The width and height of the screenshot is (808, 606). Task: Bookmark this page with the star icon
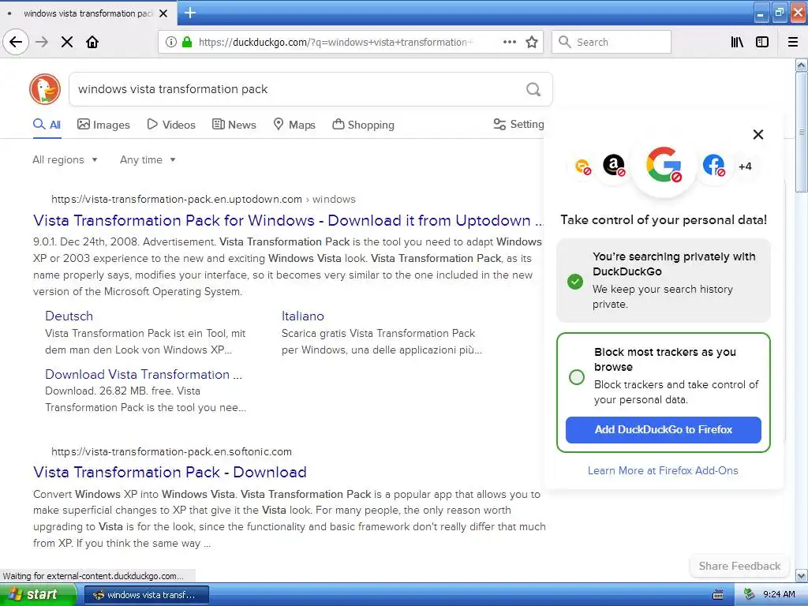click(532, 42)
